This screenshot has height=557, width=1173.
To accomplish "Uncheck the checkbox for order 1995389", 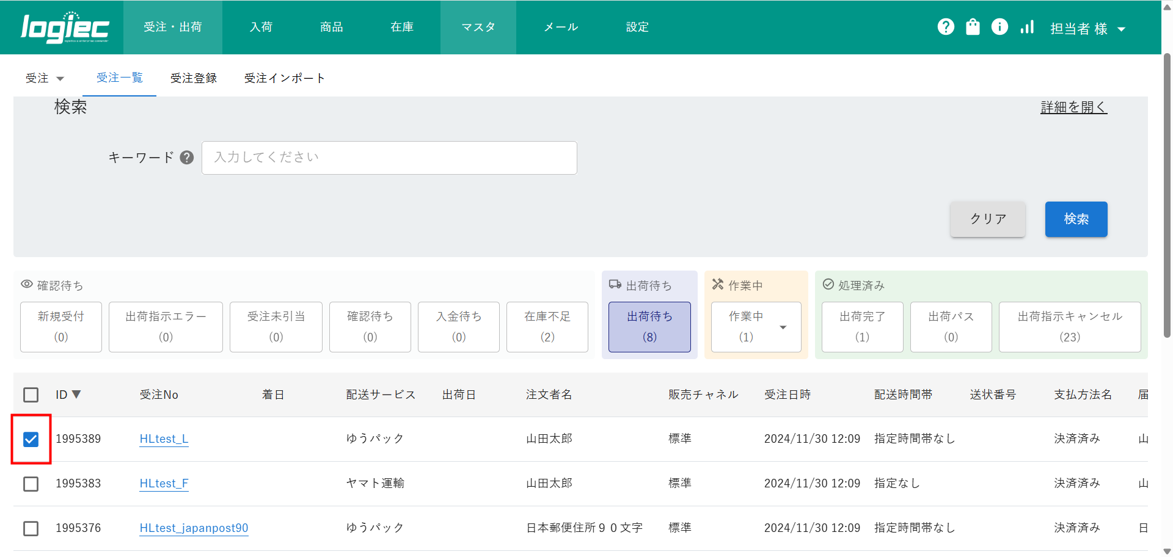I will coord(31,439).
